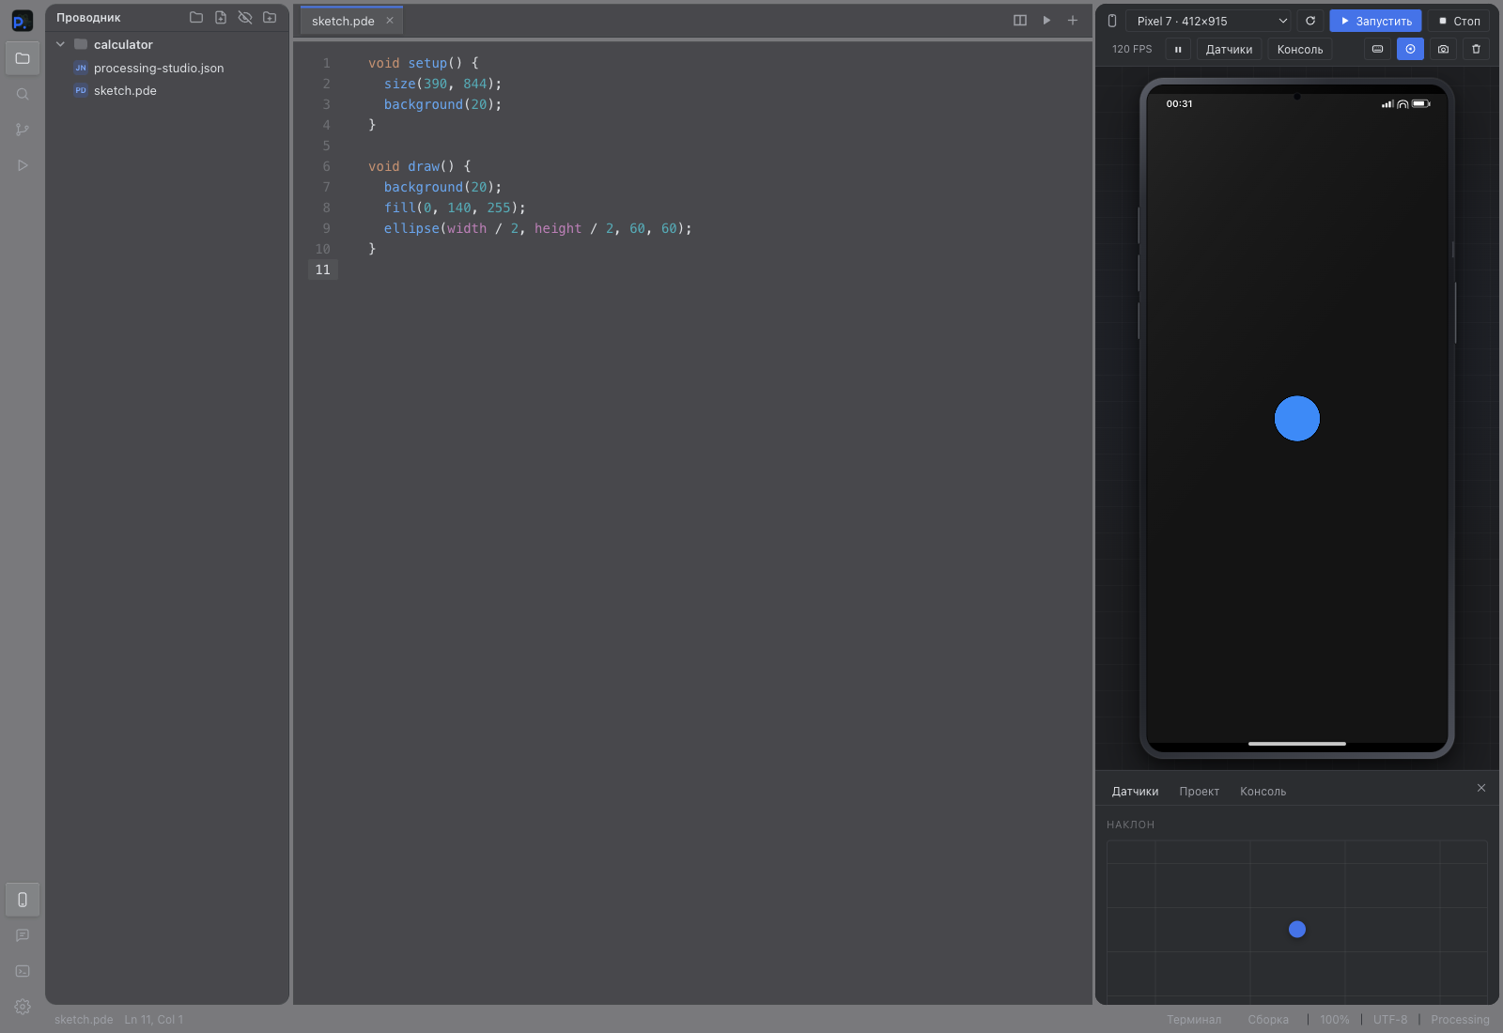Open the Explorer view in the activity bar
Screen dimensions: 1503x1033
pyautogui.click(x=23, y=58)
